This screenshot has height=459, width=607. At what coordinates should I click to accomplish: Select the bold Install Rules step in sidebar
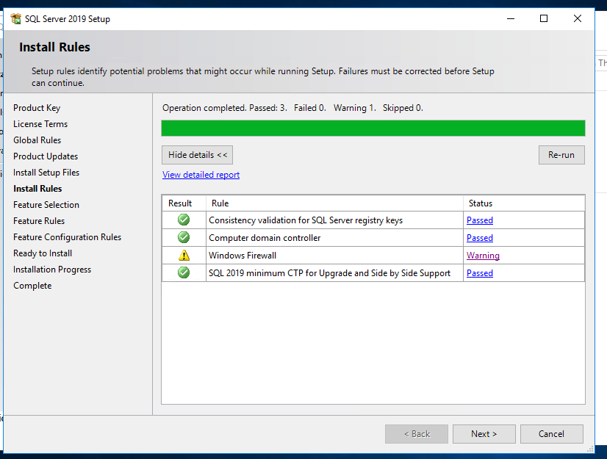tap(37, 189)
